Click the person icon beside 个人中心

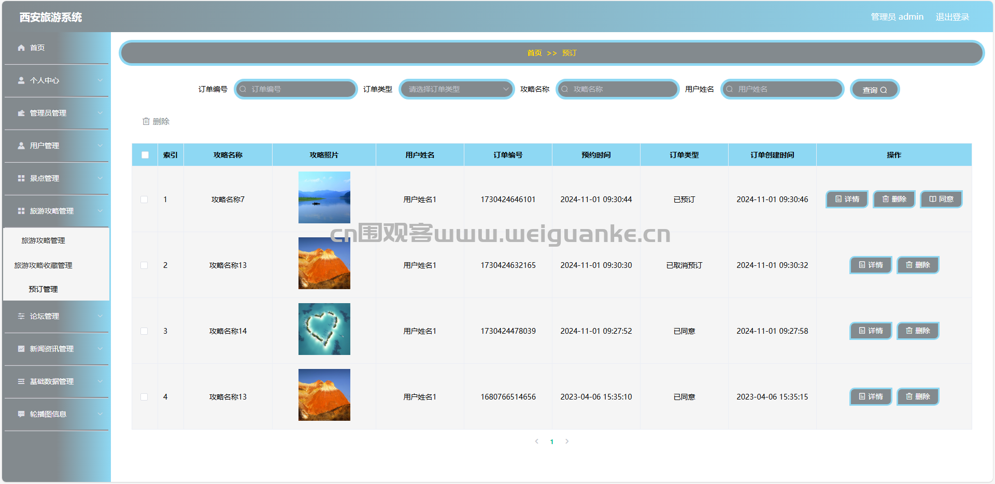(x=21, y=80)
